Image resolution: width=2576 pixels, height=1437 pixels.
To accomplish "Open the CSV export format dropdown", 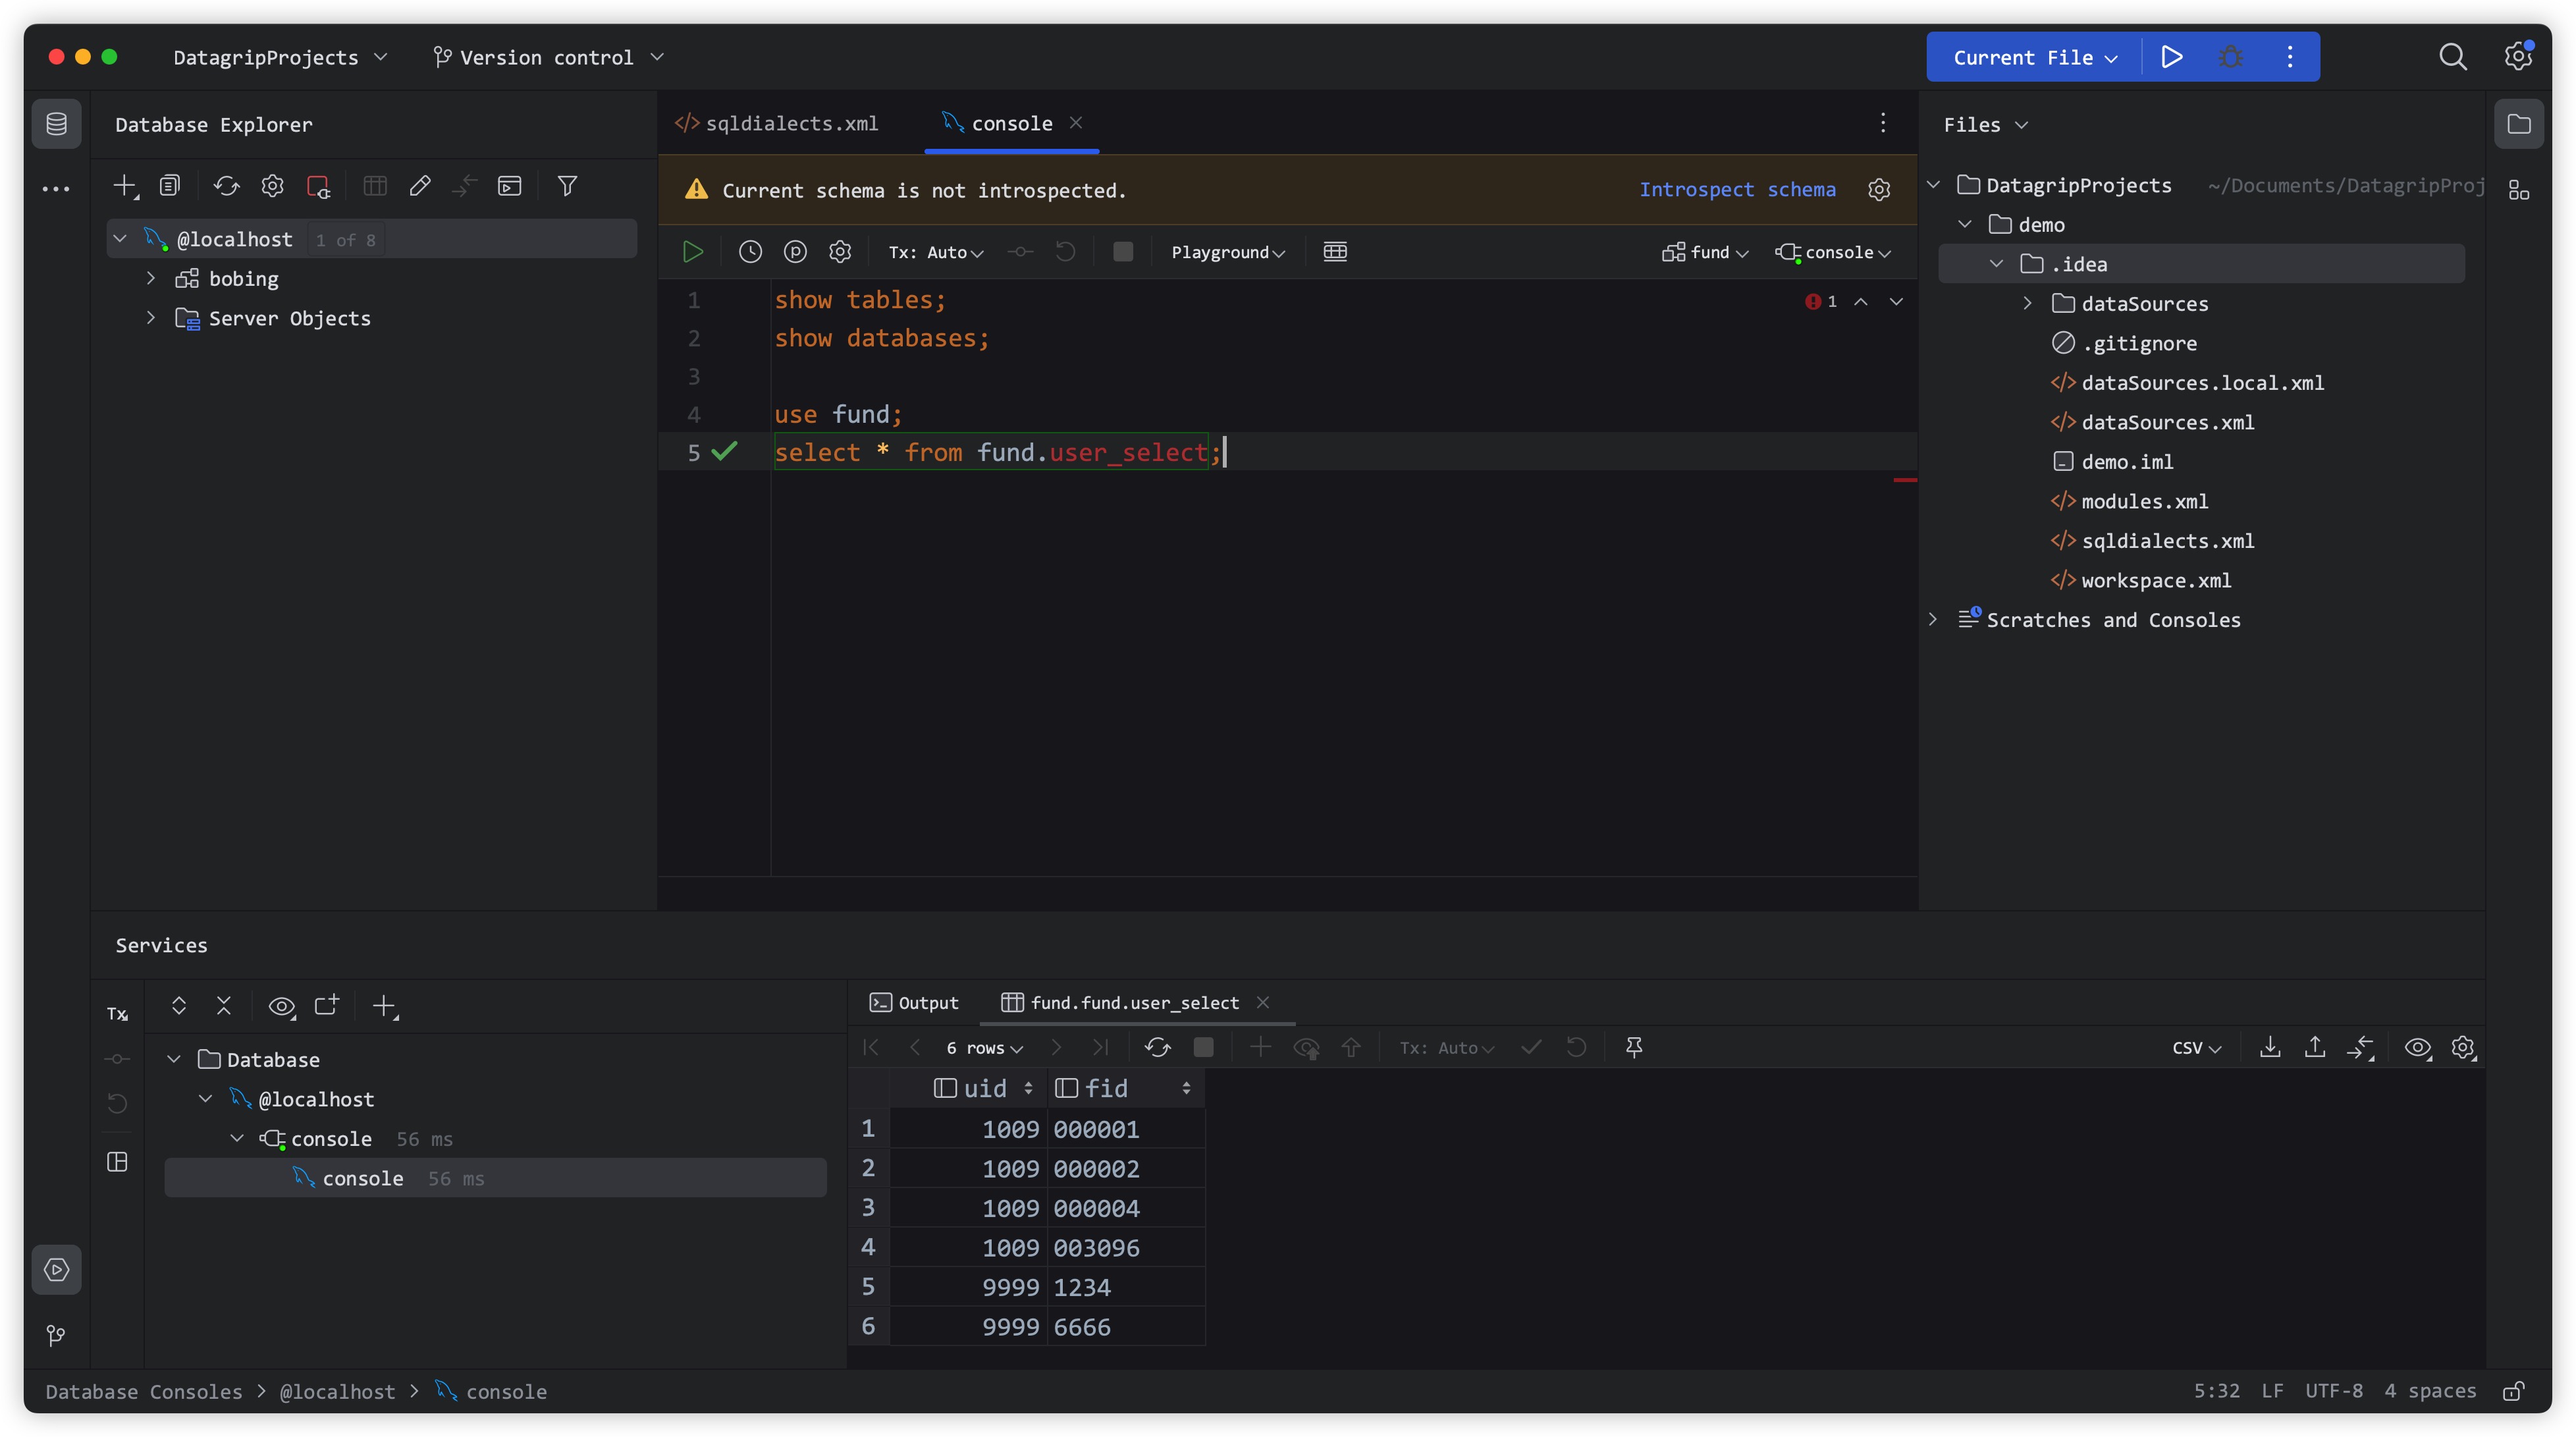I will (2196, 1047).
